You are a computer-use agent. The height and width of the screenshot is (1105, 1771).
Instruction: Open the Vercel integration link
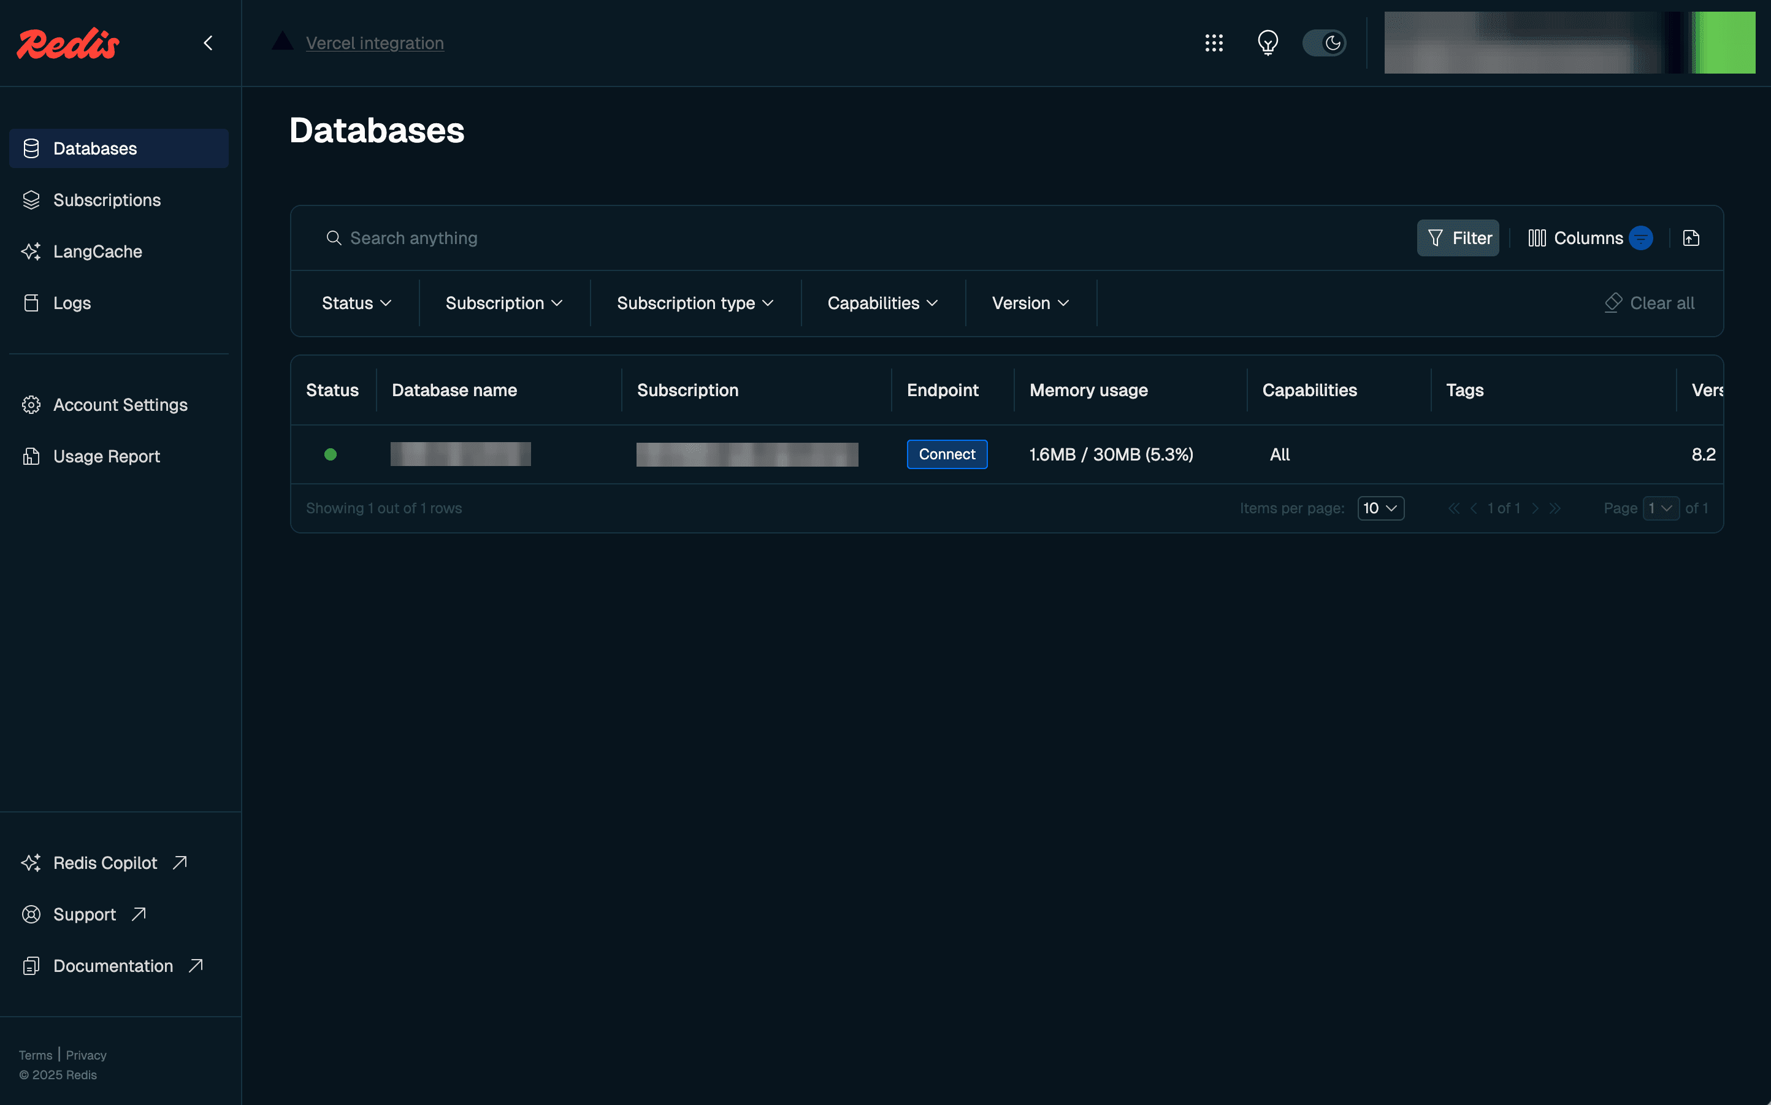[x=374, y=42]
